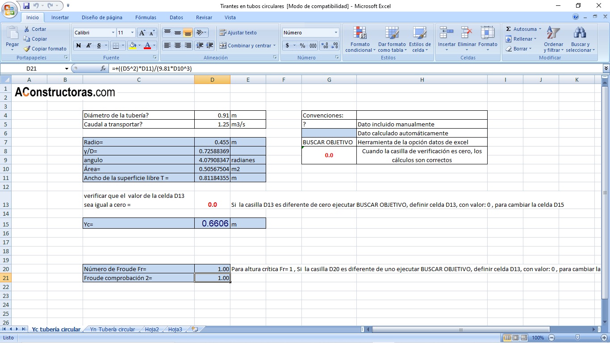The image size is (610, 343).
Task: Click the Rellenar fill button
Action: point(521,39)
